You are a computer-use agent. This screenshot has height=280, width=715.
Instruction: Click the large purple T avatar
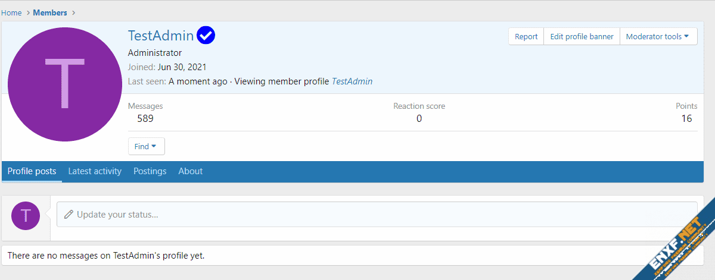(65, 84)
